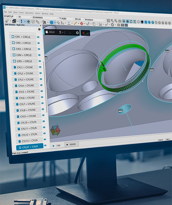This screenshot has height=205, width=172.
Task: Click the camera icon in lower toolbar
Action: coord(119,25)
